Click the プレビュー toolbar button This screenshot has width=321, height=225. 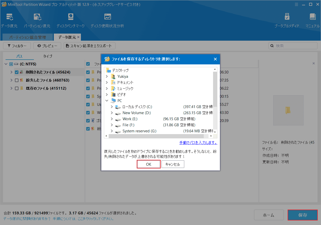pyautogui.click(x=47, y=46)
